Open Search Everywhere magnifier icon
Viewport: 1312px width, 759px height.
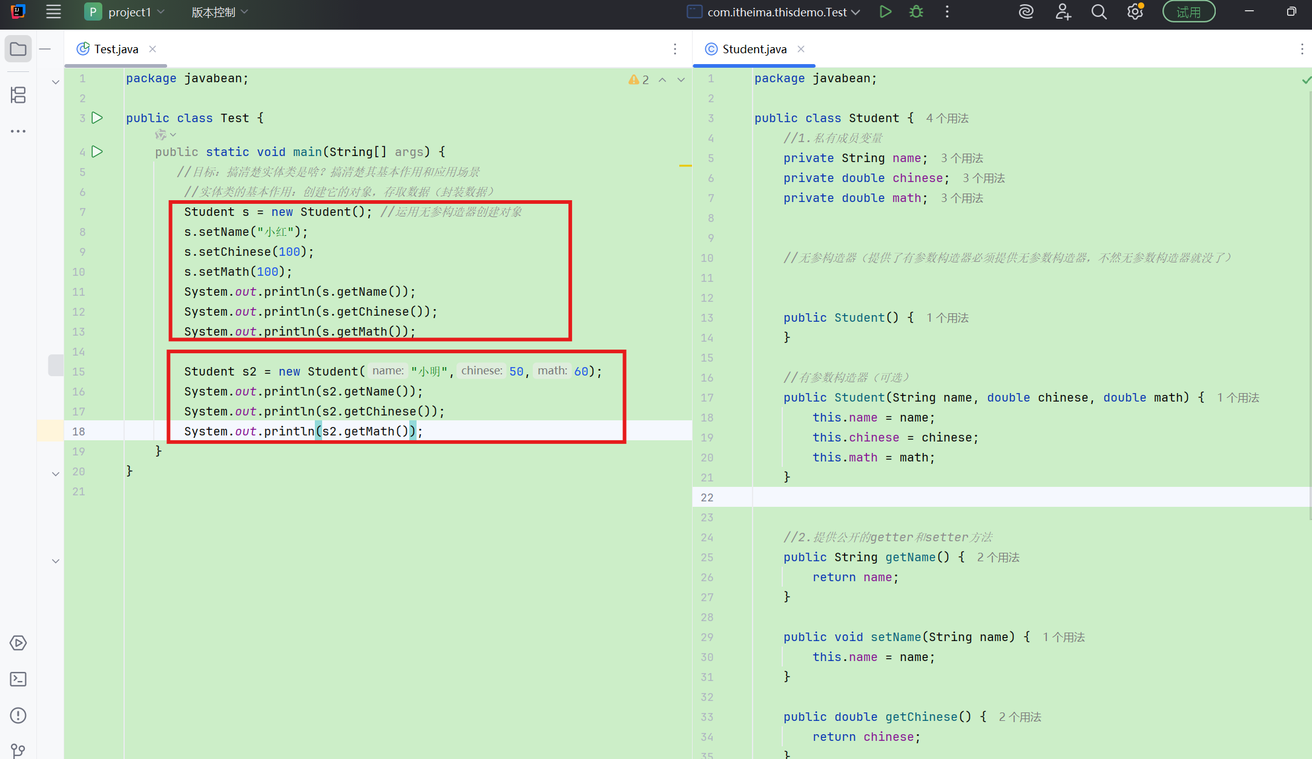coord(1099,12)
